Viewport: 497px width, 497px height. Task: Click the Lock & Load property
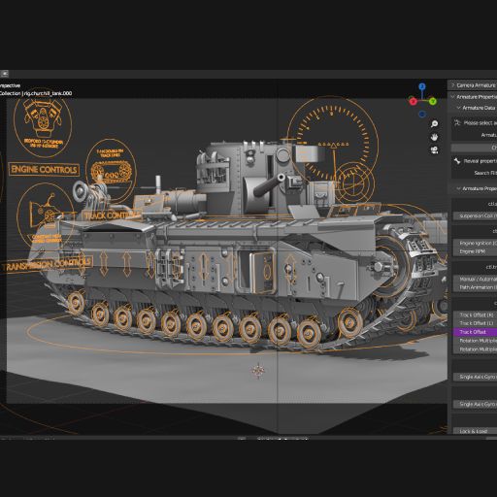(475, 431)
